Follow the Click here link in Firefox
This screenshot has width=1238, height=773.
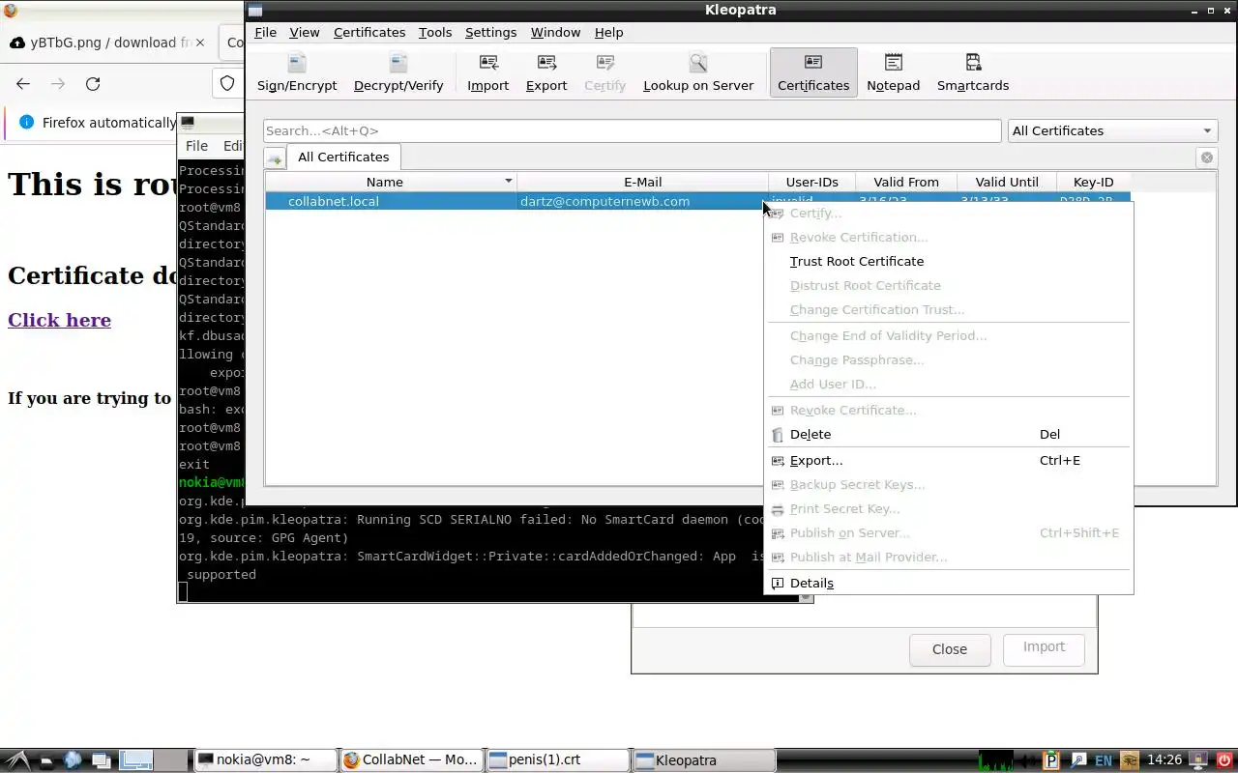tap(59, 320)
